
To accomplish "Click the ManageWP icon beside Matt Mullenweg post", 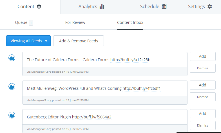I will 12,86.
